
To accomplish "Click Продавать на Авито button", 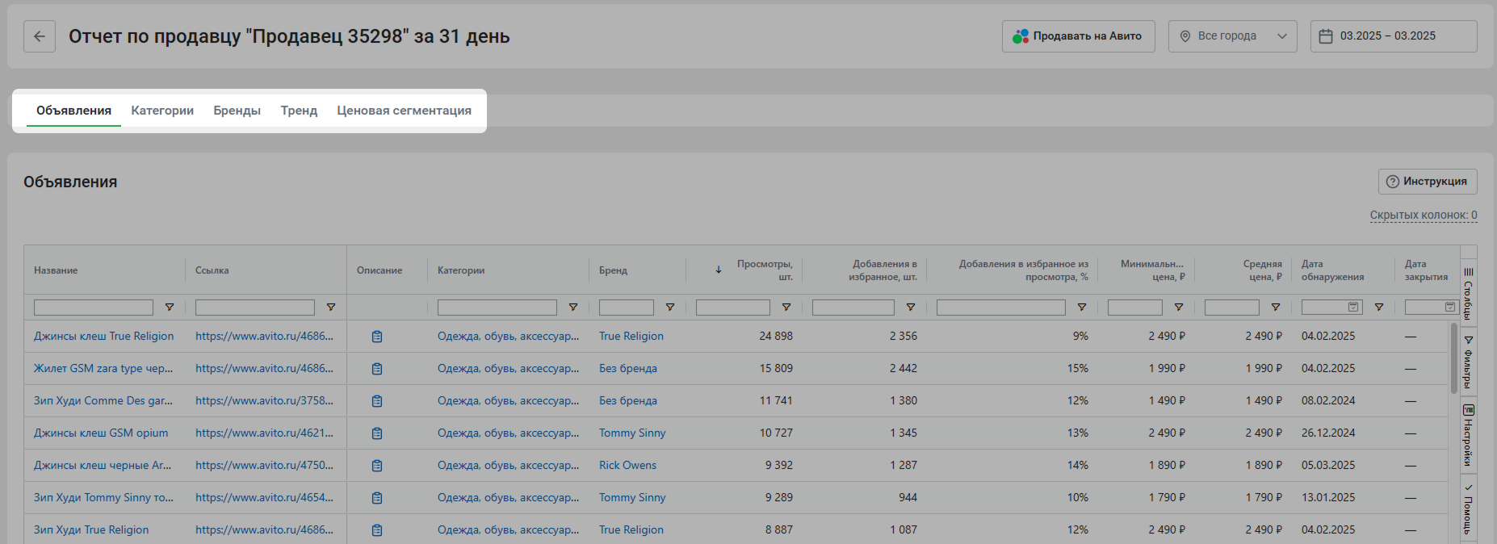I will pos(1078,36).
